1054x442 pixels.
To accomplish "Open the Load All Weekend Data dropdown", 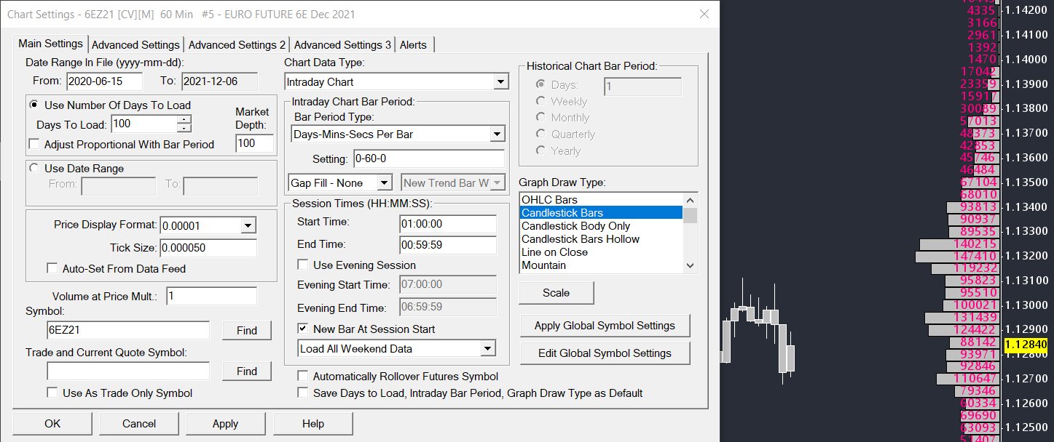I will 488,349.
